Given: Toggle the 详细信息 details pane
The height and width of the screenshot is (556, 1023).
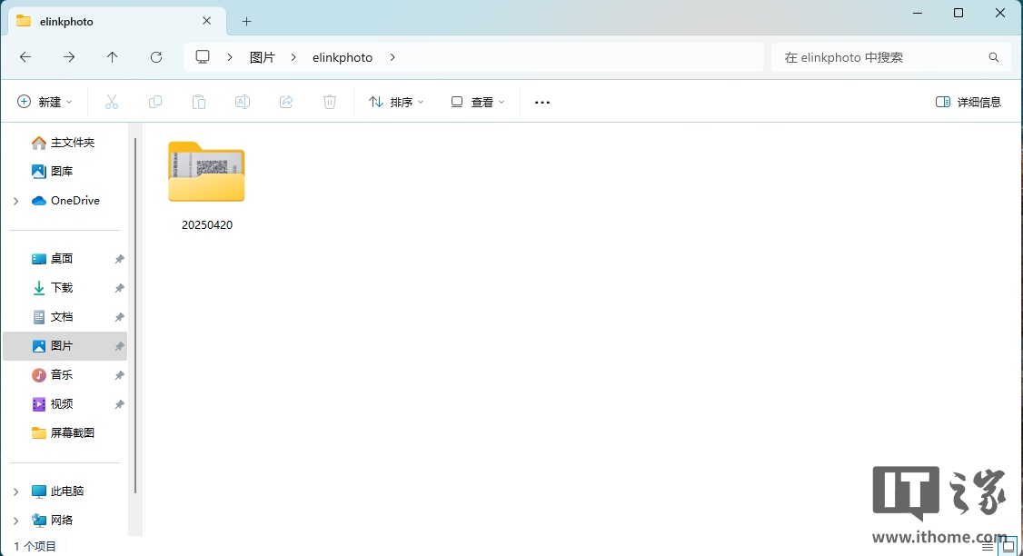Looking at the screenshot, I should (968, 102).
